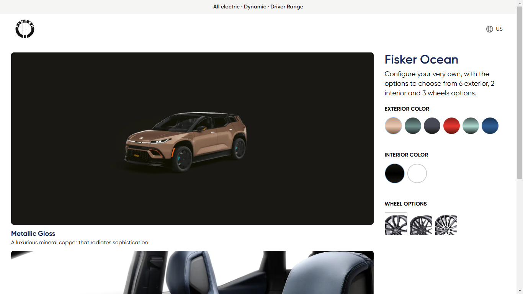Click the Metallic Gloss caption title
This screenshot has height=294, width=523.
click(x=33, y=234)
